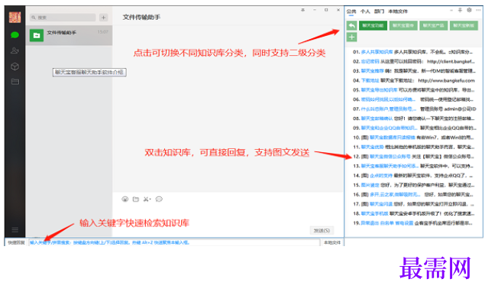Switch to the 个人 tab

point(365,11)
